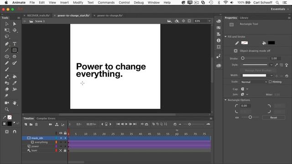This screenshot has width=292, height=164.
Task: Select the Text tool
Action: point(15,44)
